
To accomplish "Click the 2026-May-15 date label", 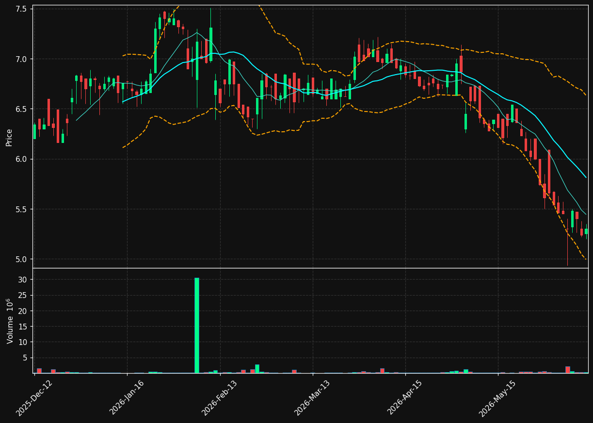I will (497, 398).
